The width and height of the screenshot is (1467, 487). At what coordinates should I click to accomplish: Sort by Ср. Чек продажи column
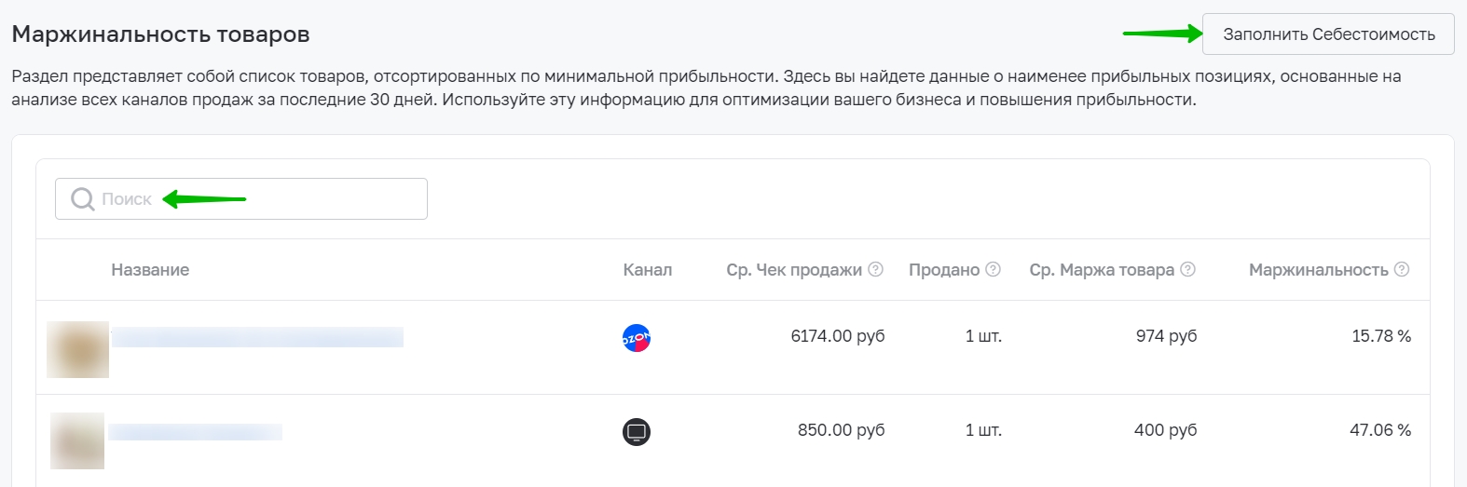point(793,270)
